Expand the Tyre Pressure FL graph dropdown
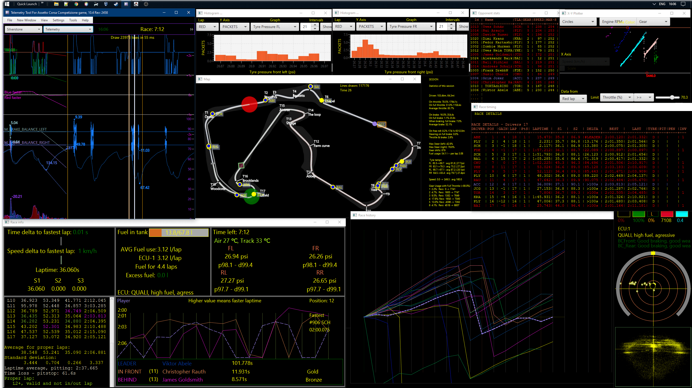The image size is (692, 388). tap(274, 27)
